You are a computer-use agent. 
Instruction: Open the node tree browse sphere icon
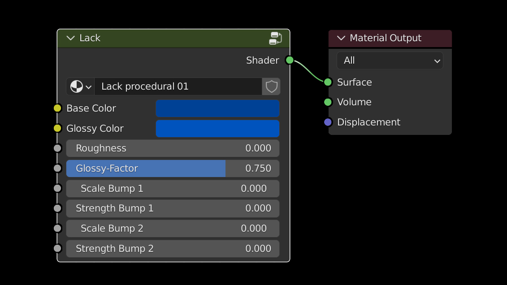pos(81,86)
